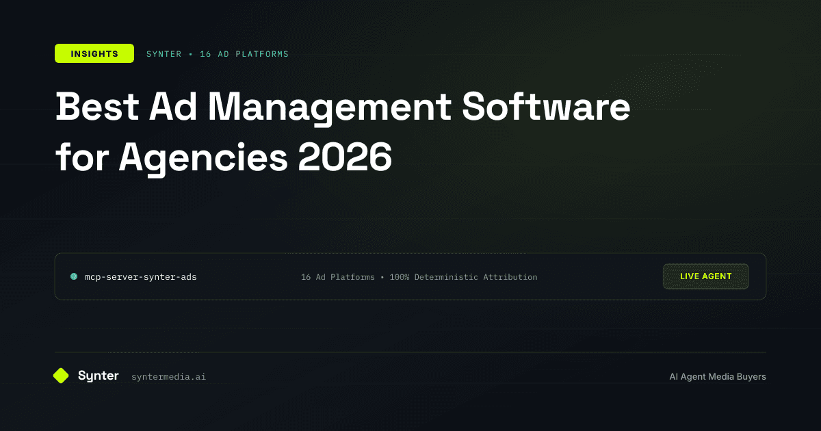The width and height of the screenshot is (821, 431).
Task: Click the INSIGHTS badge
Action: pos(94,53)
